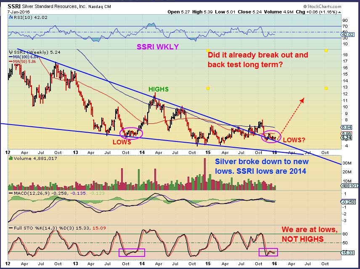Screen dimensions: 360x269
Task: Click the Nasdaq CM exchange label
Action: [100, 7]
